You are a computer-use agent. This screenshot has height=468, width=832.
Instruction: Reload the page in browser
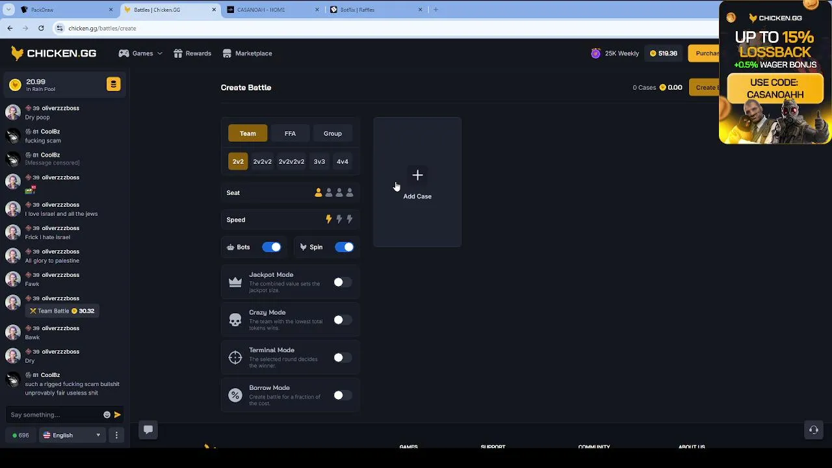pyautogui.click(x=41, y=28)
